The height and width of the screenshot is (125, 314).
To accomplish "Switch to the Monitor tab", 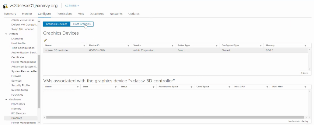I will tap(27, 14).
